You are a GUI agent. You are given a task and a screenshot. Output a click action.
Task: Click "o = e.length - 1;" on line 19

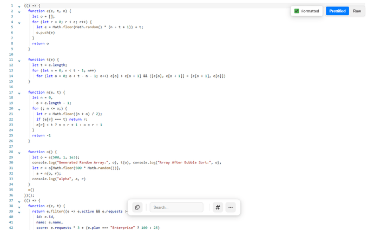pyautogui.click(x=54, y=103)
